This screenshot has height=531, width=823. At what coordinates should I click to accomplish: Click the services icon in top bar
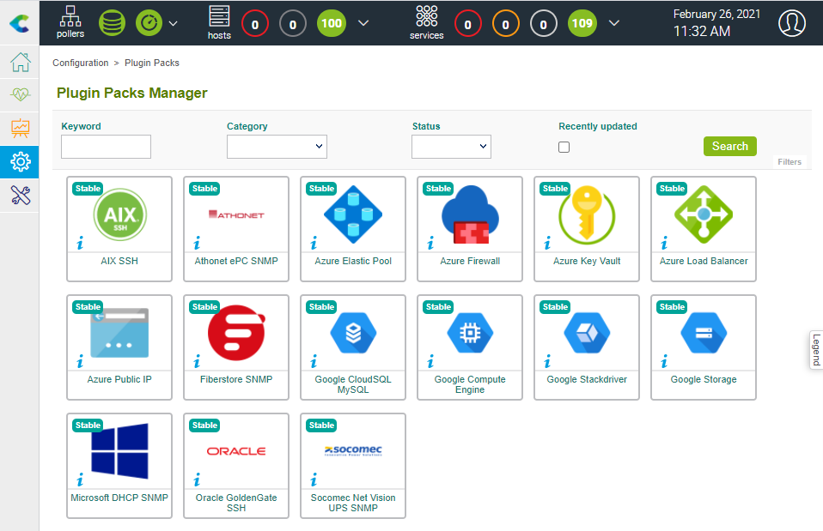pos(427,22)
